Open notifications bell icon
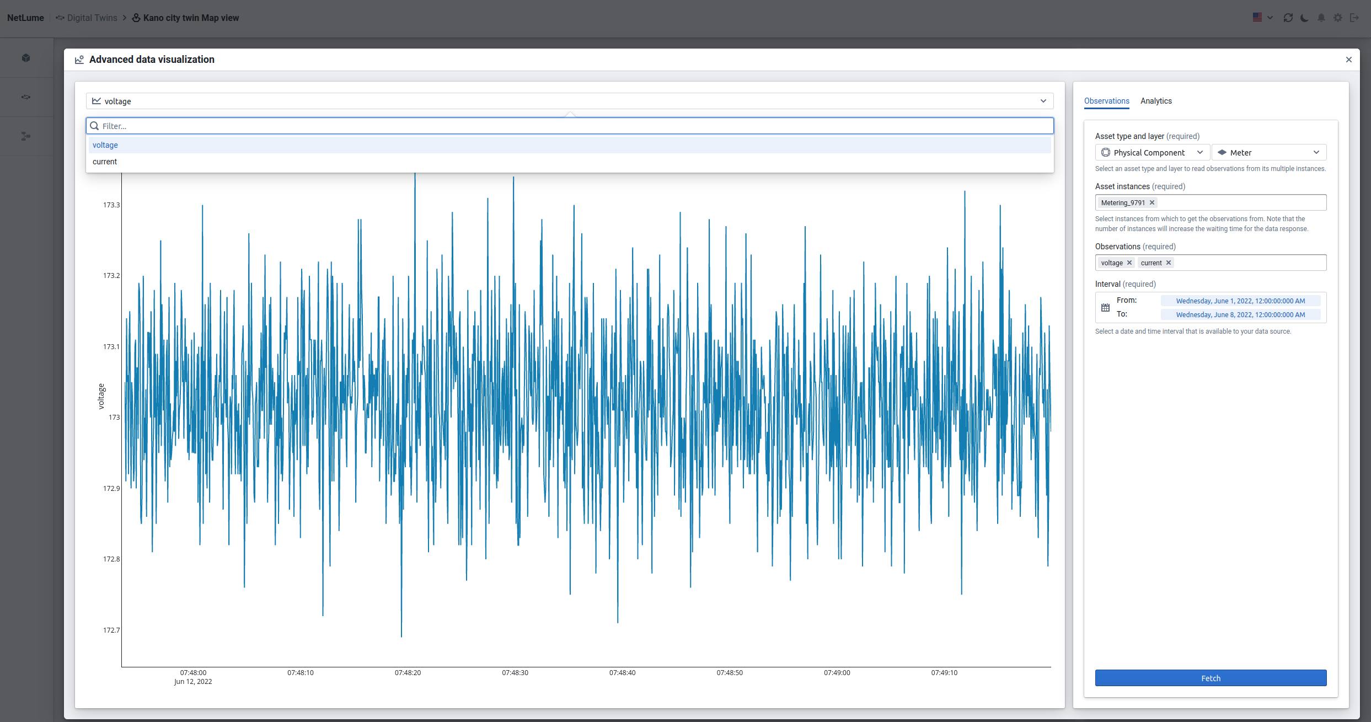 click(1321, 18)
